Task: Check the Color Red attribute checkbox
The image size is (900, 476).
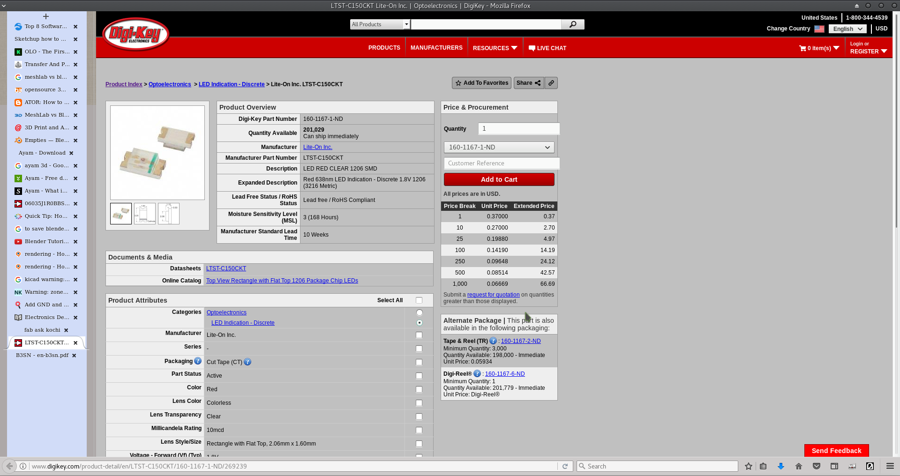Action: click(419, 389)
